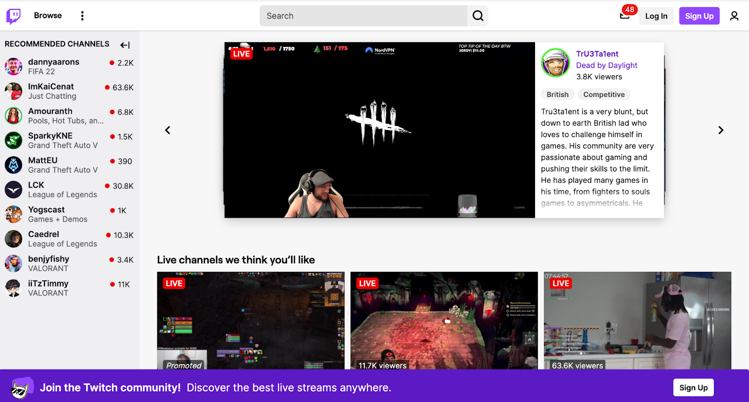Image resolution: width=749 pixels, height=402 pixels.
Task: Open Amouranth avatar
Action: tap(14, 116)
